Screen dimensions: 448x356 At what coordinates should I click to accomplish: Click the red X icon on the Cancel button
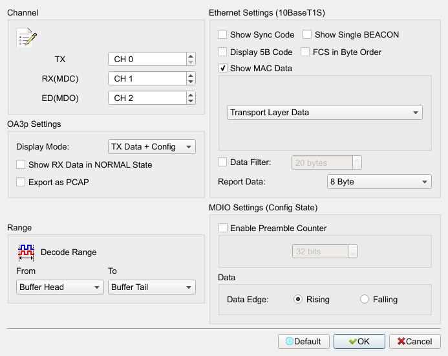click(x=401, y=341)
